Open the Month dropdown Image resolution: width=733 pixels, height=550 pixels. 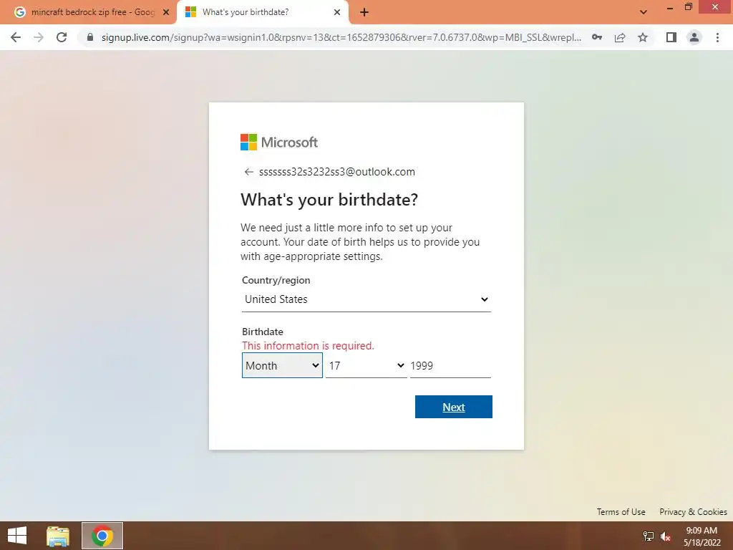[282, 366]
